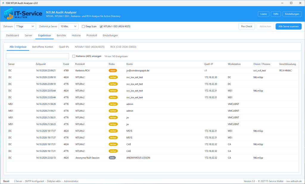The height and width of the screenshot is (184, 305).
Task: Focus the event filter search field
Action: point(38,56)
